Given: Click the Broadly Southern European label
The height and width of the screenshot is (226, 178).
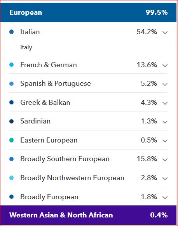Looking at the screenshot, I should [65, 159].
